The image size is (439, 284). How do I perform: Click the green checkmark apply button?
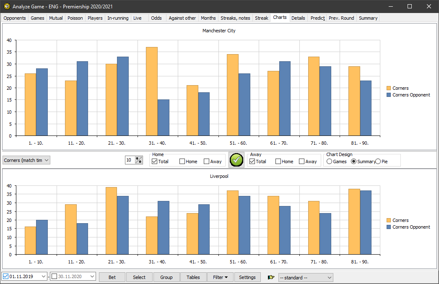pyautogui.click(x=236, y=160)
